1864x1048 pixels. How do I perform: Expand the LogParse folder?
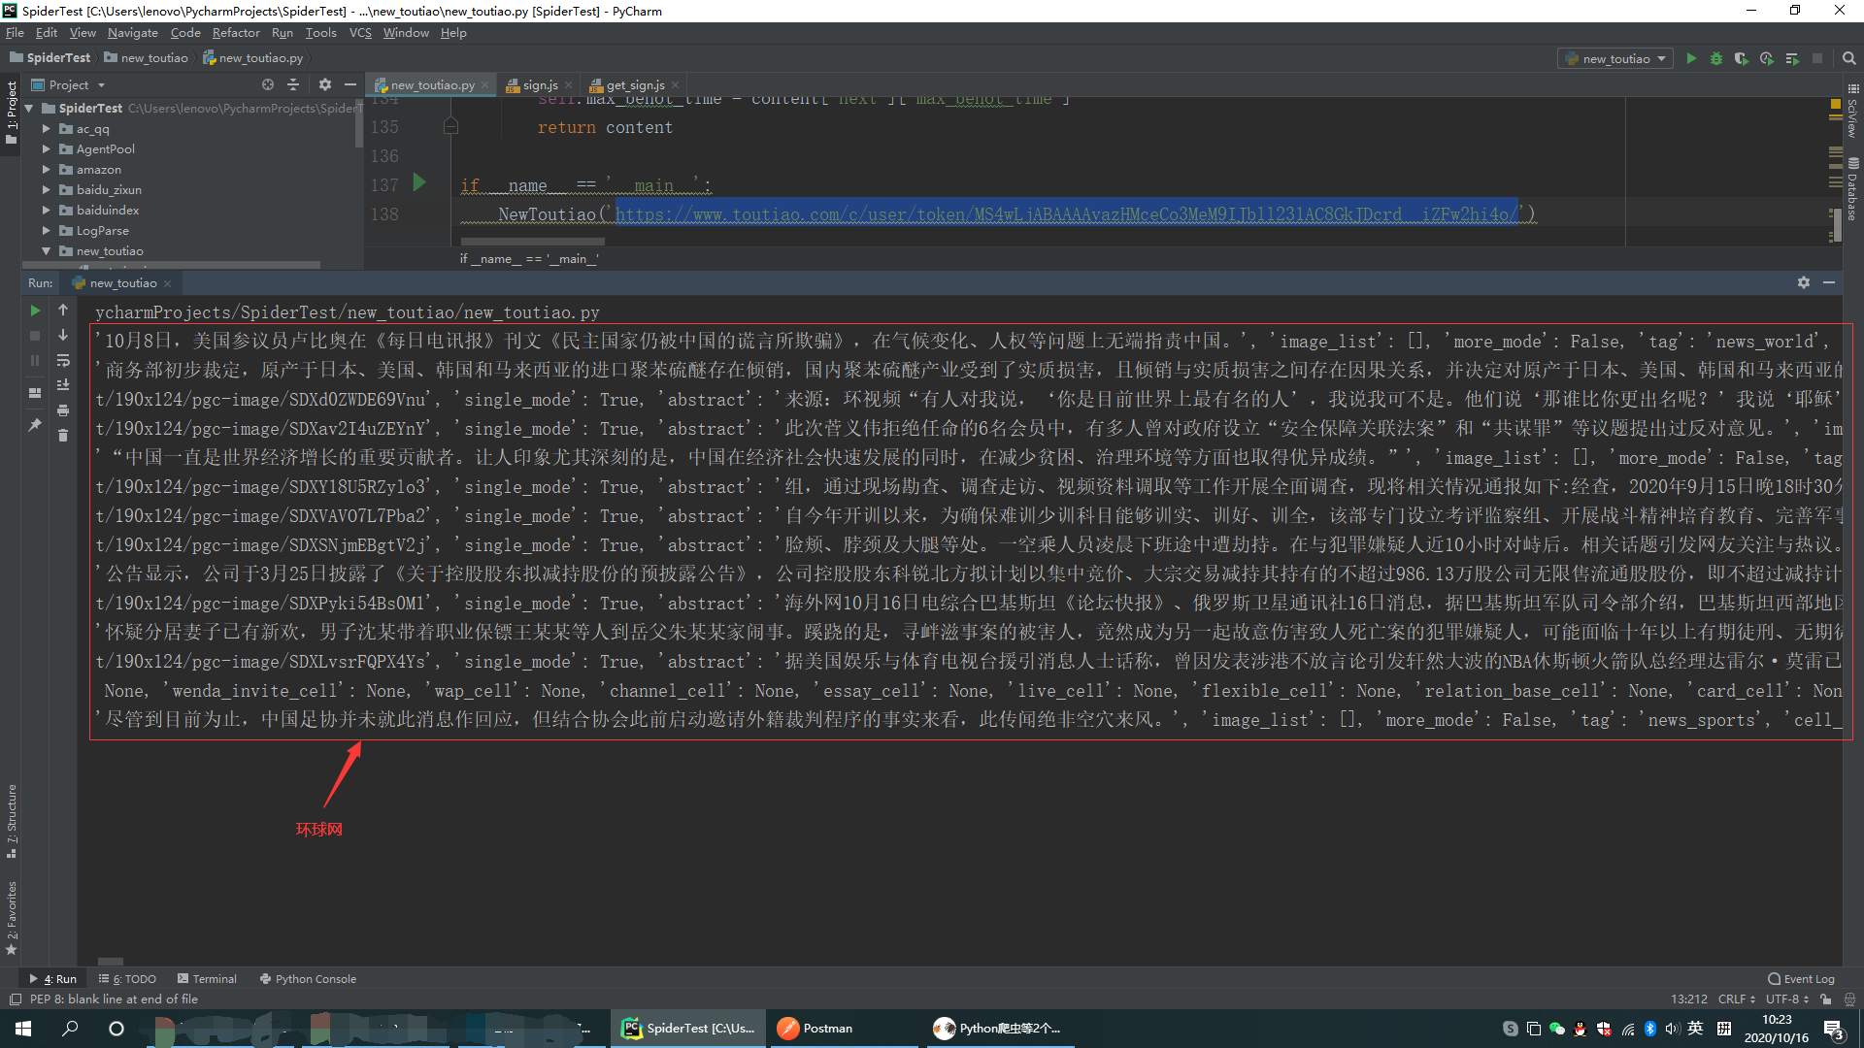pos(46,231)
